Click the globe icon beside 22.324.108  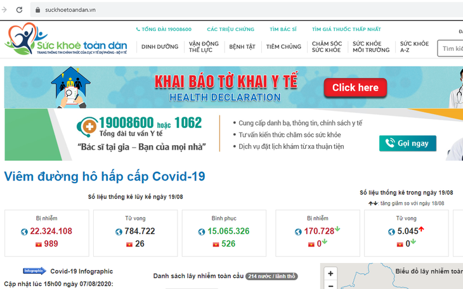pos(24,232)
